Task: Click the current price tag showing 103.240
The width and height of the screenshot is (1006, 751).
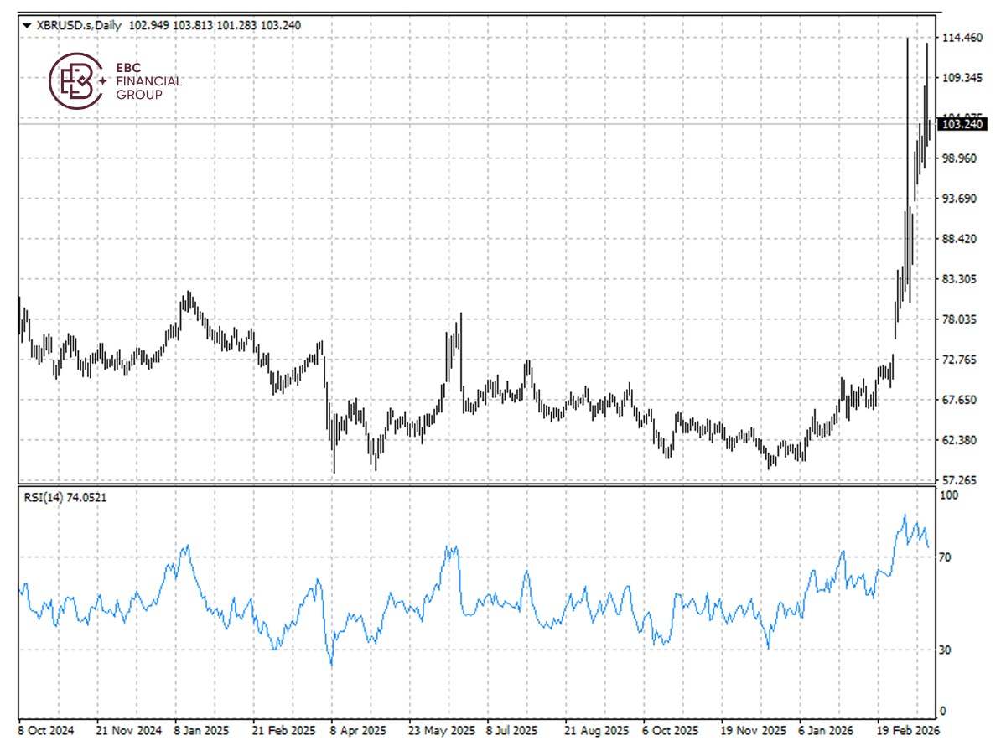Action: click(962, 122)
